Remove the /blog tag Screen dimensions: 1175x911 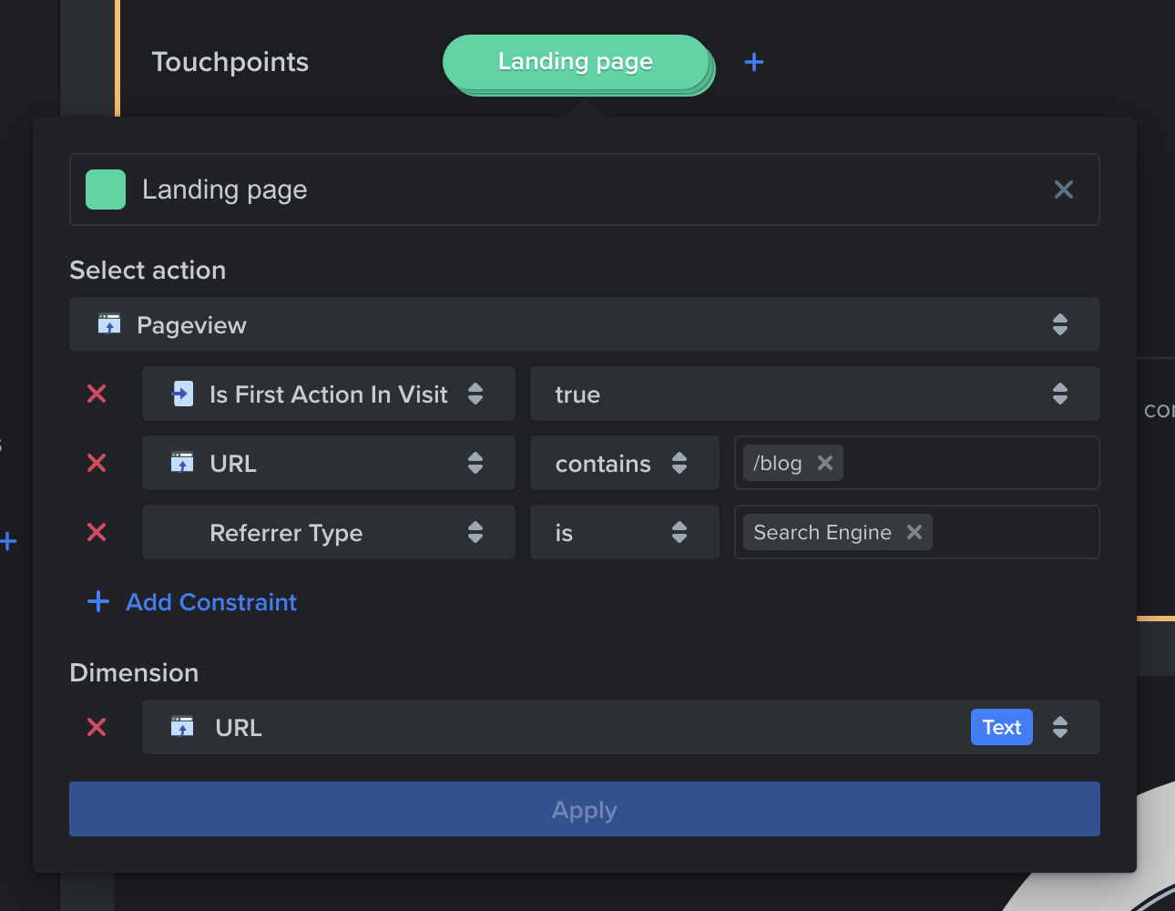tap(825, 463)
